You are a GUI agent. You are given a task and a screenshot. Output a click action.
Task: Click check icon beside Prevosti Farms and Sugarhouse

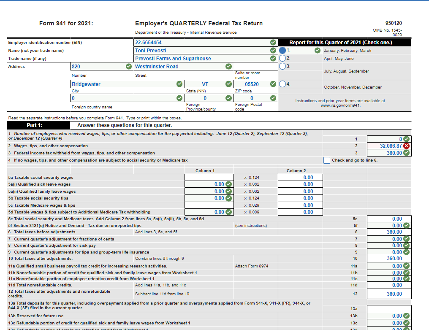tap(273, 58)
